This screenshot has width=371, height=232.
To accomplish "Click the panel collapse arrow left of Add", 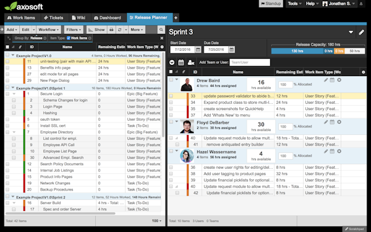I will tap(2, 30).
